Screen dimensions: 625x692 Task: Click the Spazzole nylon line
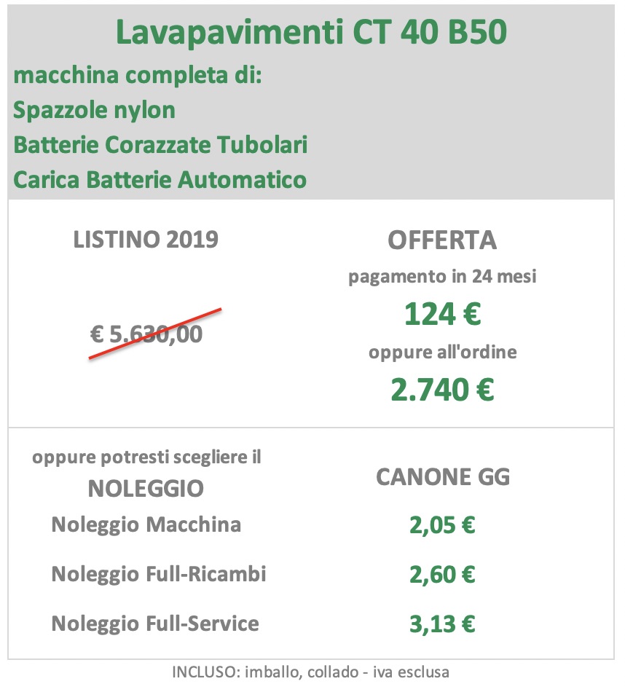point(94,110)
